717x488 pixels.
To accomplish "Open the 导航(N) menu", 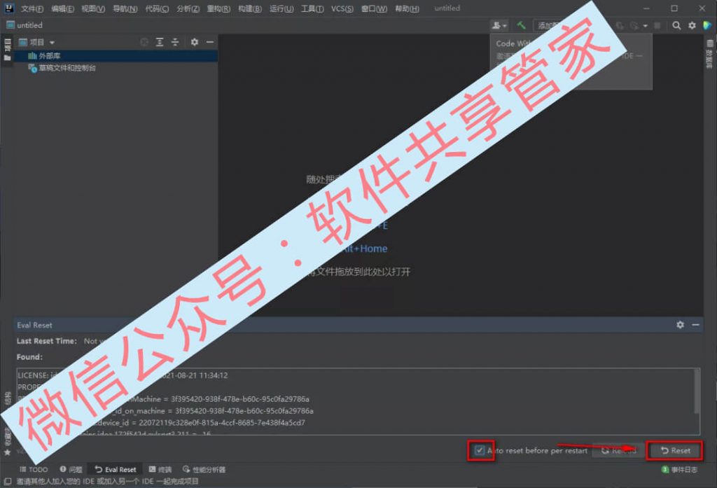I will 125,8.
